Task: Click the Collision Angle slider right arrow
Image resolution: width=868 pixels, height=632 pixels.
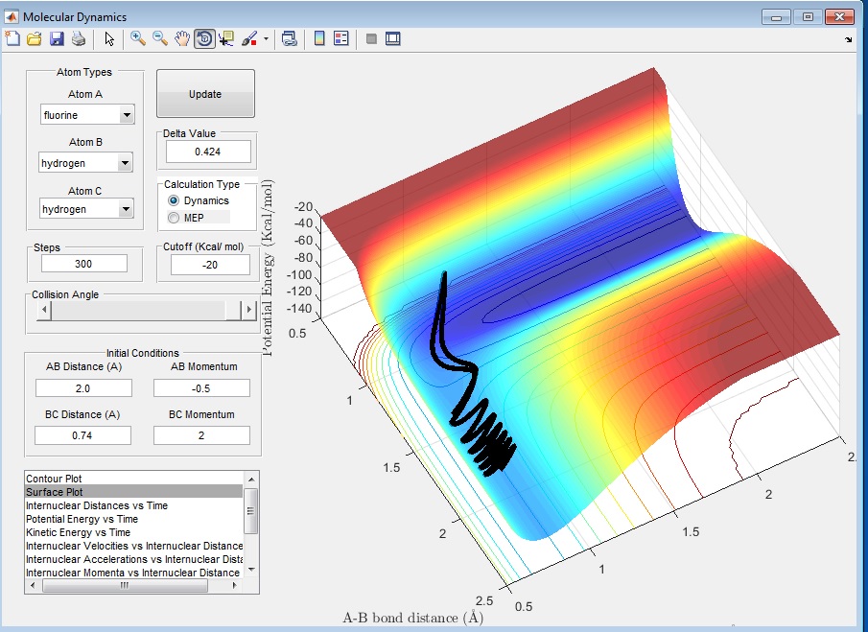Action: tap(249, 311)
